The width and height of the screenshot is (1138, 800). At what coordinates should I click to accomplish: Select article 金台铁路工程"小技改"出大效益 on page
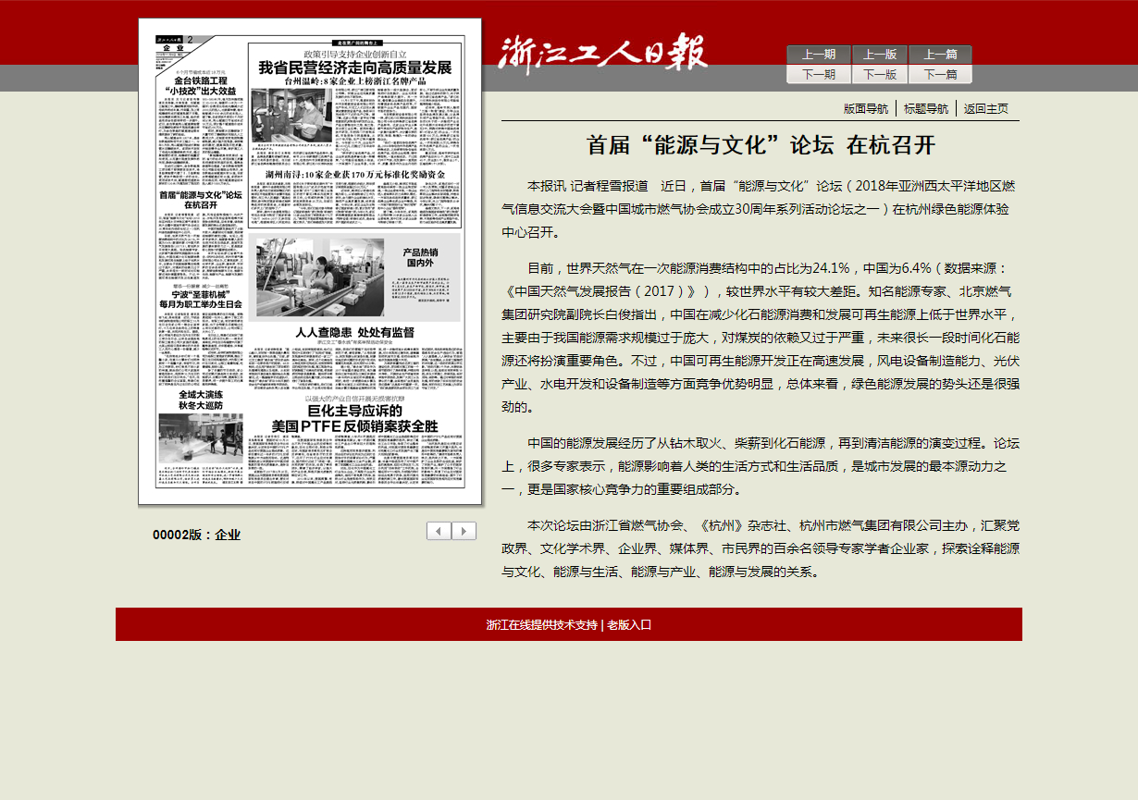[x=200, y=86]
